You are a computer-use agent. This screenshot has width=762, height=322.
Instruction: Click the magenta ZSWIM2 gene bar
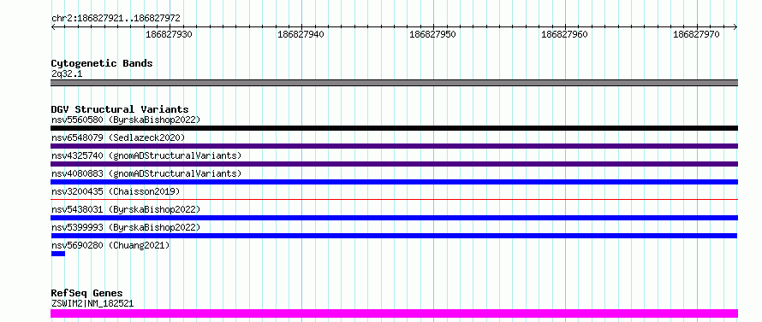pos(394,313)
